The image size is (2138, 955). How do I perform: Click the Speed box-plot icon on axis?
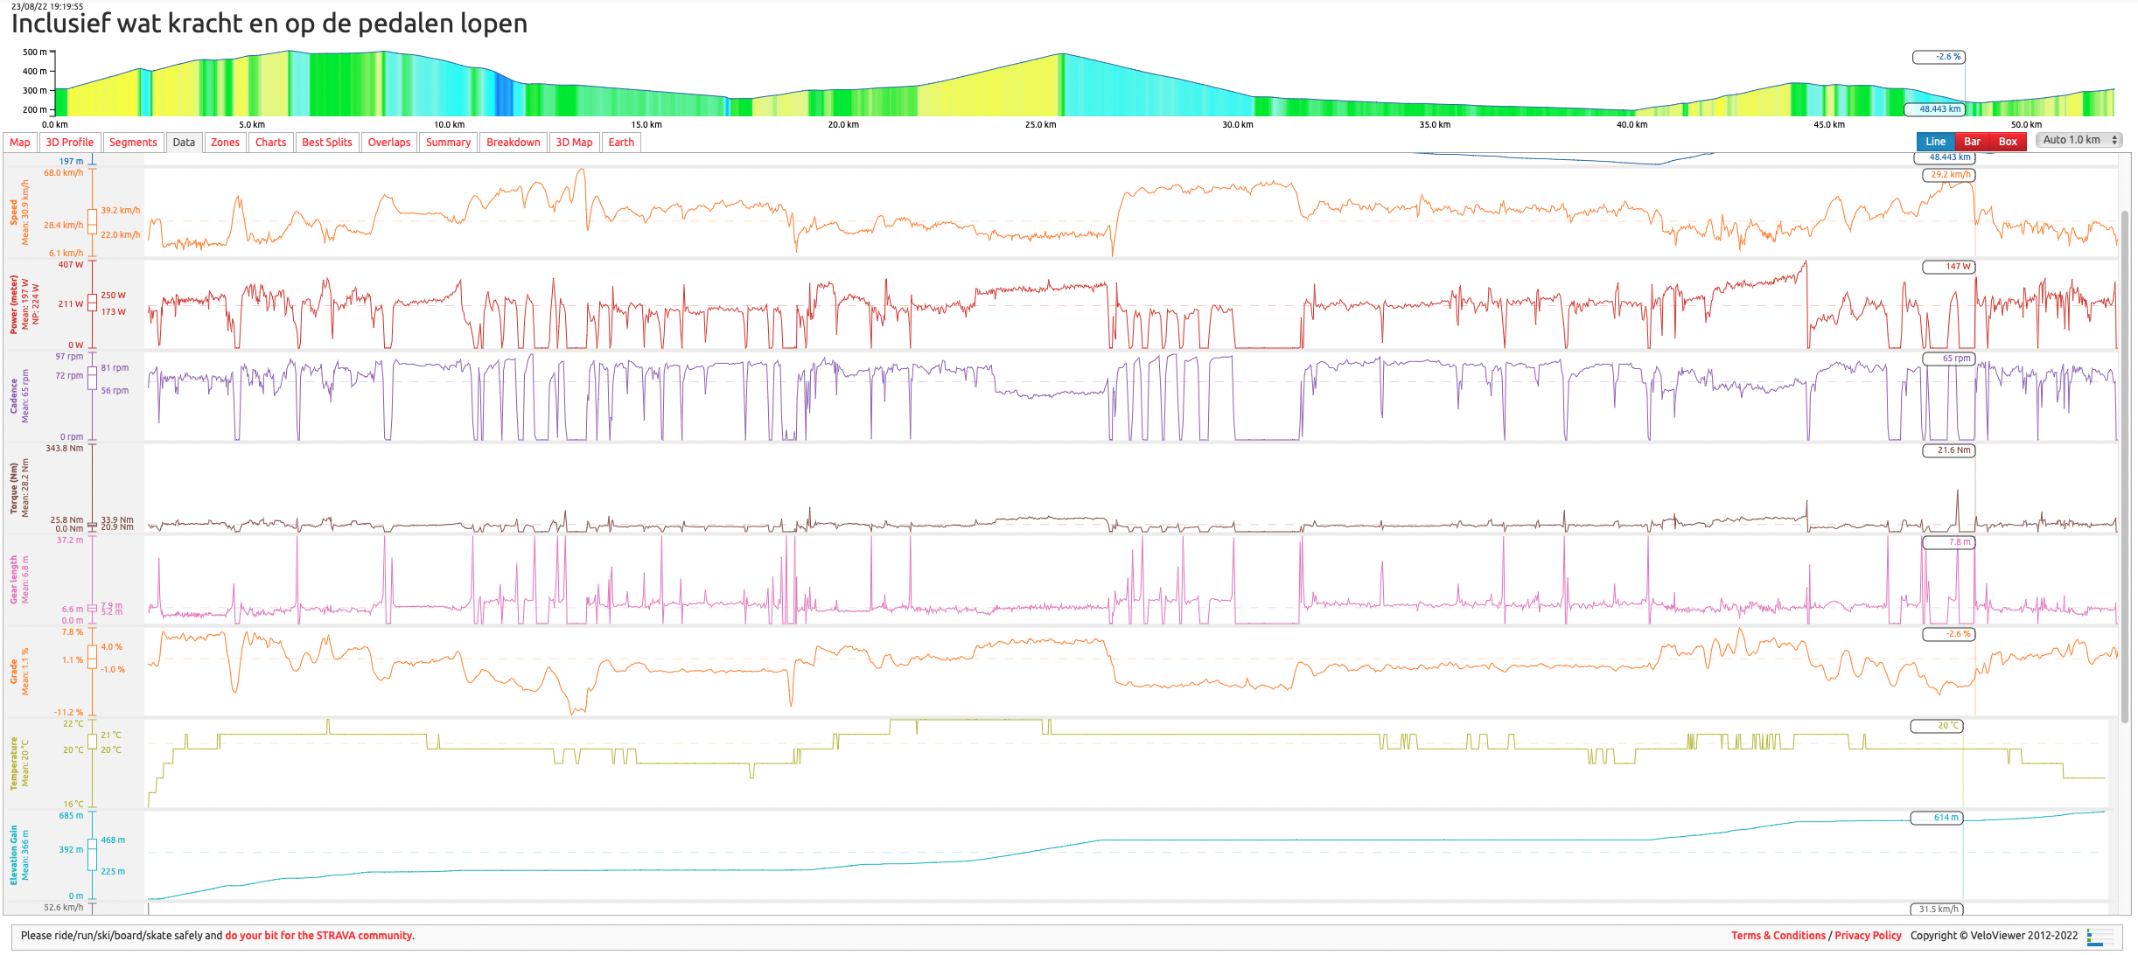[x=92, y=222]
